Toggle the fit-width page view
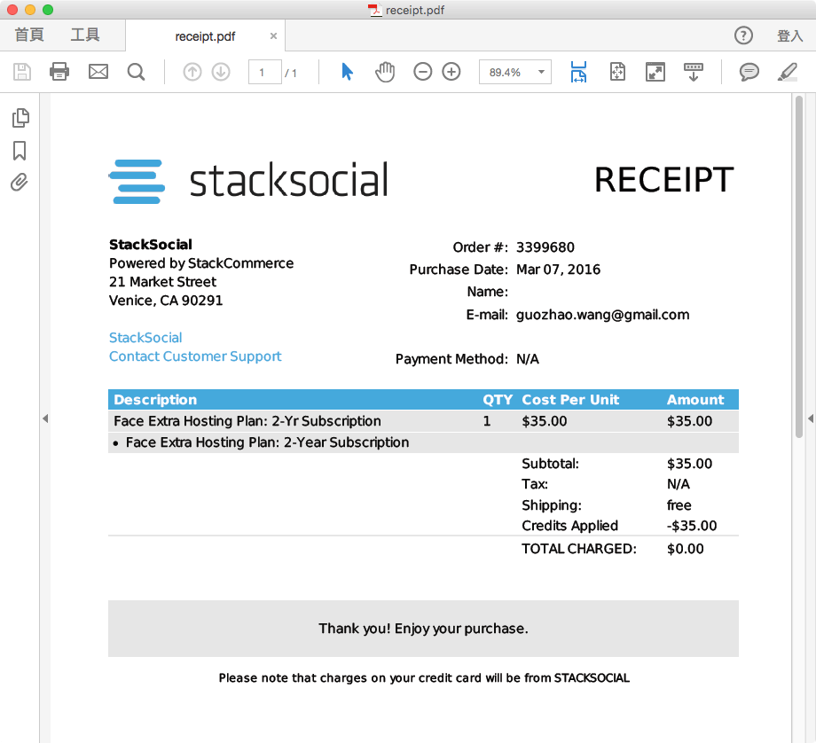Viewport: 816px width, 743px height. [577, 71]
